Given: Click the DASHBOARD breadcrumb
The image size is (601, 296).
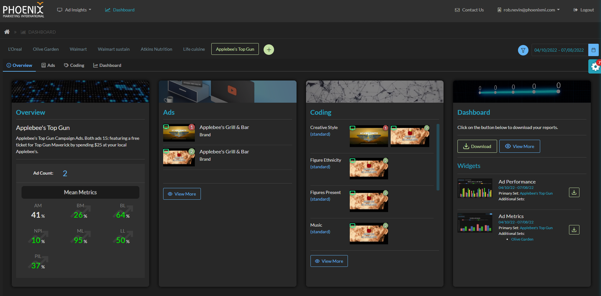Looking at the screenshot, I should (x=38, y=32).
